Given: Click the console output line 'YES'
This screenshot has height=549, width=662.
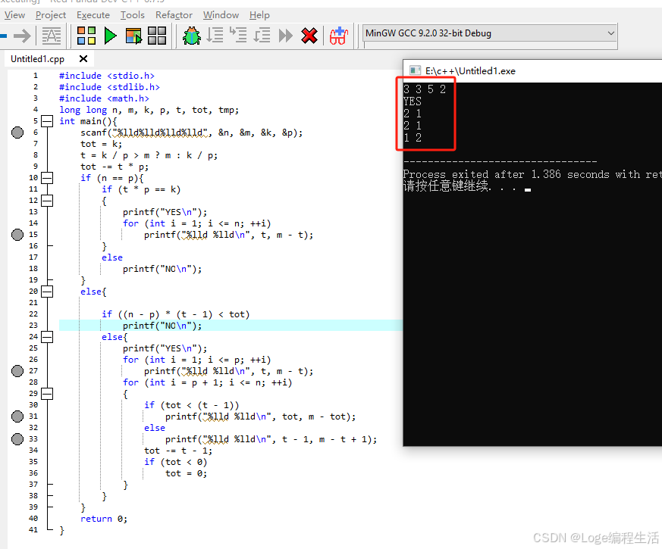Looking at the screenshot, I should (412, 101).
